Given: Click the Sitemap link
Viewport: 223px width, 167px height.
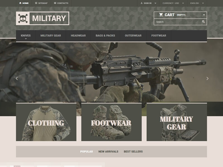Looking at the screenshot, I should pyautogui.click(x=43, y=3).
